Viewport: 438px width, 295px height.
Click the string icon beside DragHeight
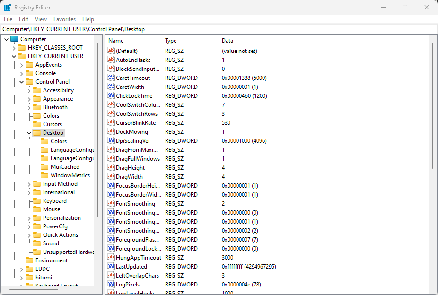[x=111, y=167]
